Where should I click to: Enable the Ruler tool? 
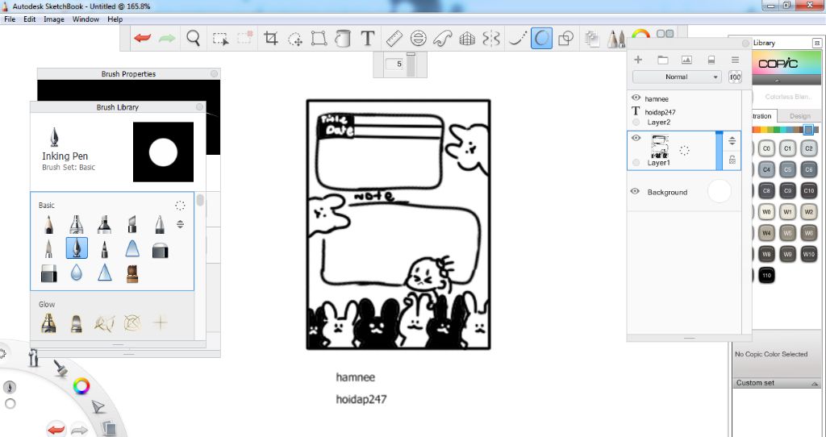tap(394, 39)
